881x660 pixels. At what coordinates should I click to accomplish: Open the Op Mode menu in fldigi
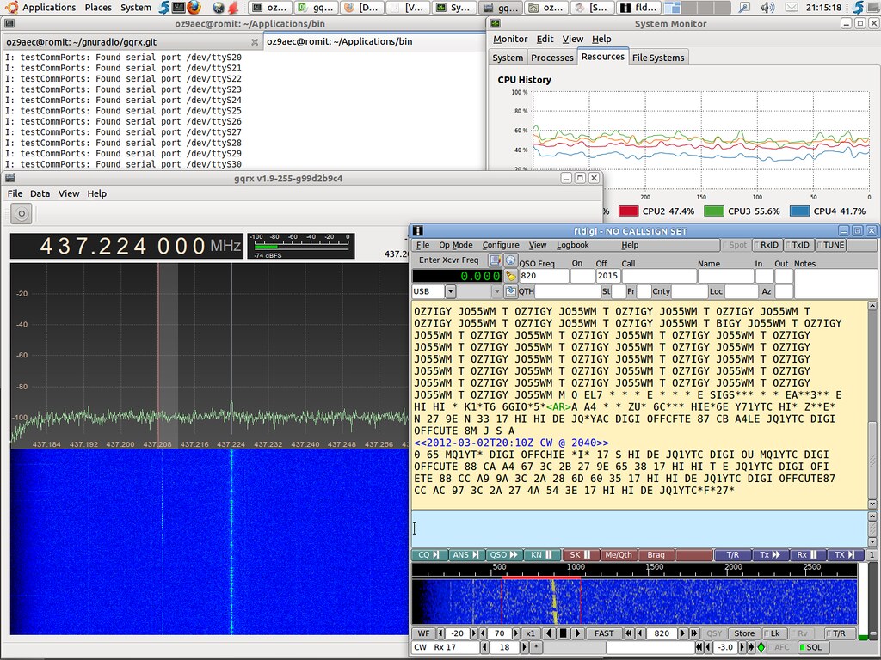click(x=456, y=245)
